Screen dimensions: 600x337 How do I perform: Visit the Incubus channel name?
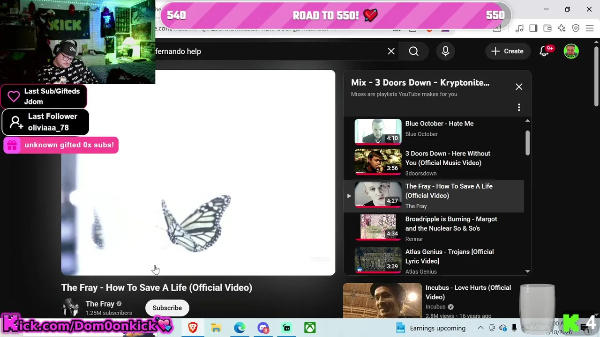click(435, 307)
